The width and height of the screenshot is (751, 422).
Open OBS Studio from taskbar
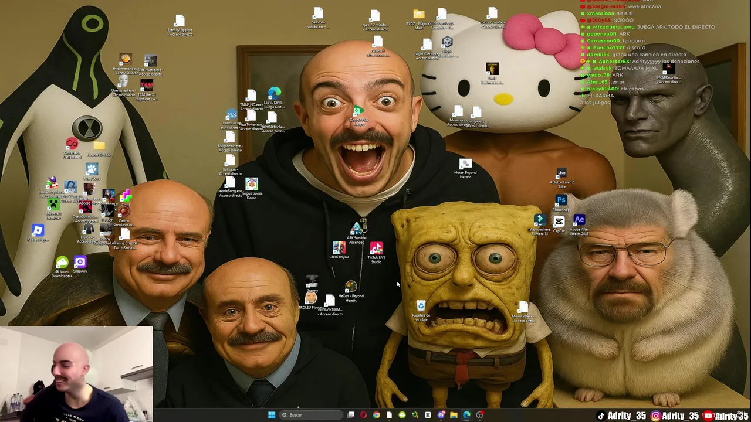(480, 415)
